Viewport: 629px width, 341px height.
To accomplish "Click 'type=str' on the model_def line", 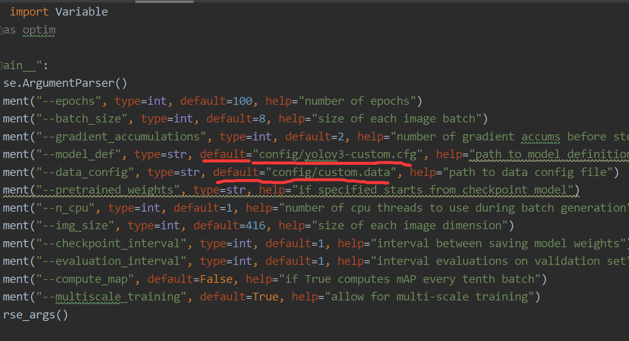I will pyautogui.click(x=160, y=154).
